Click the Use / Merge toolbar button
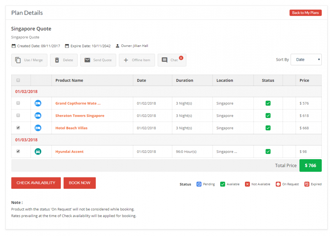The width and height of the screenshot is (330, 236). coord(29,60)
